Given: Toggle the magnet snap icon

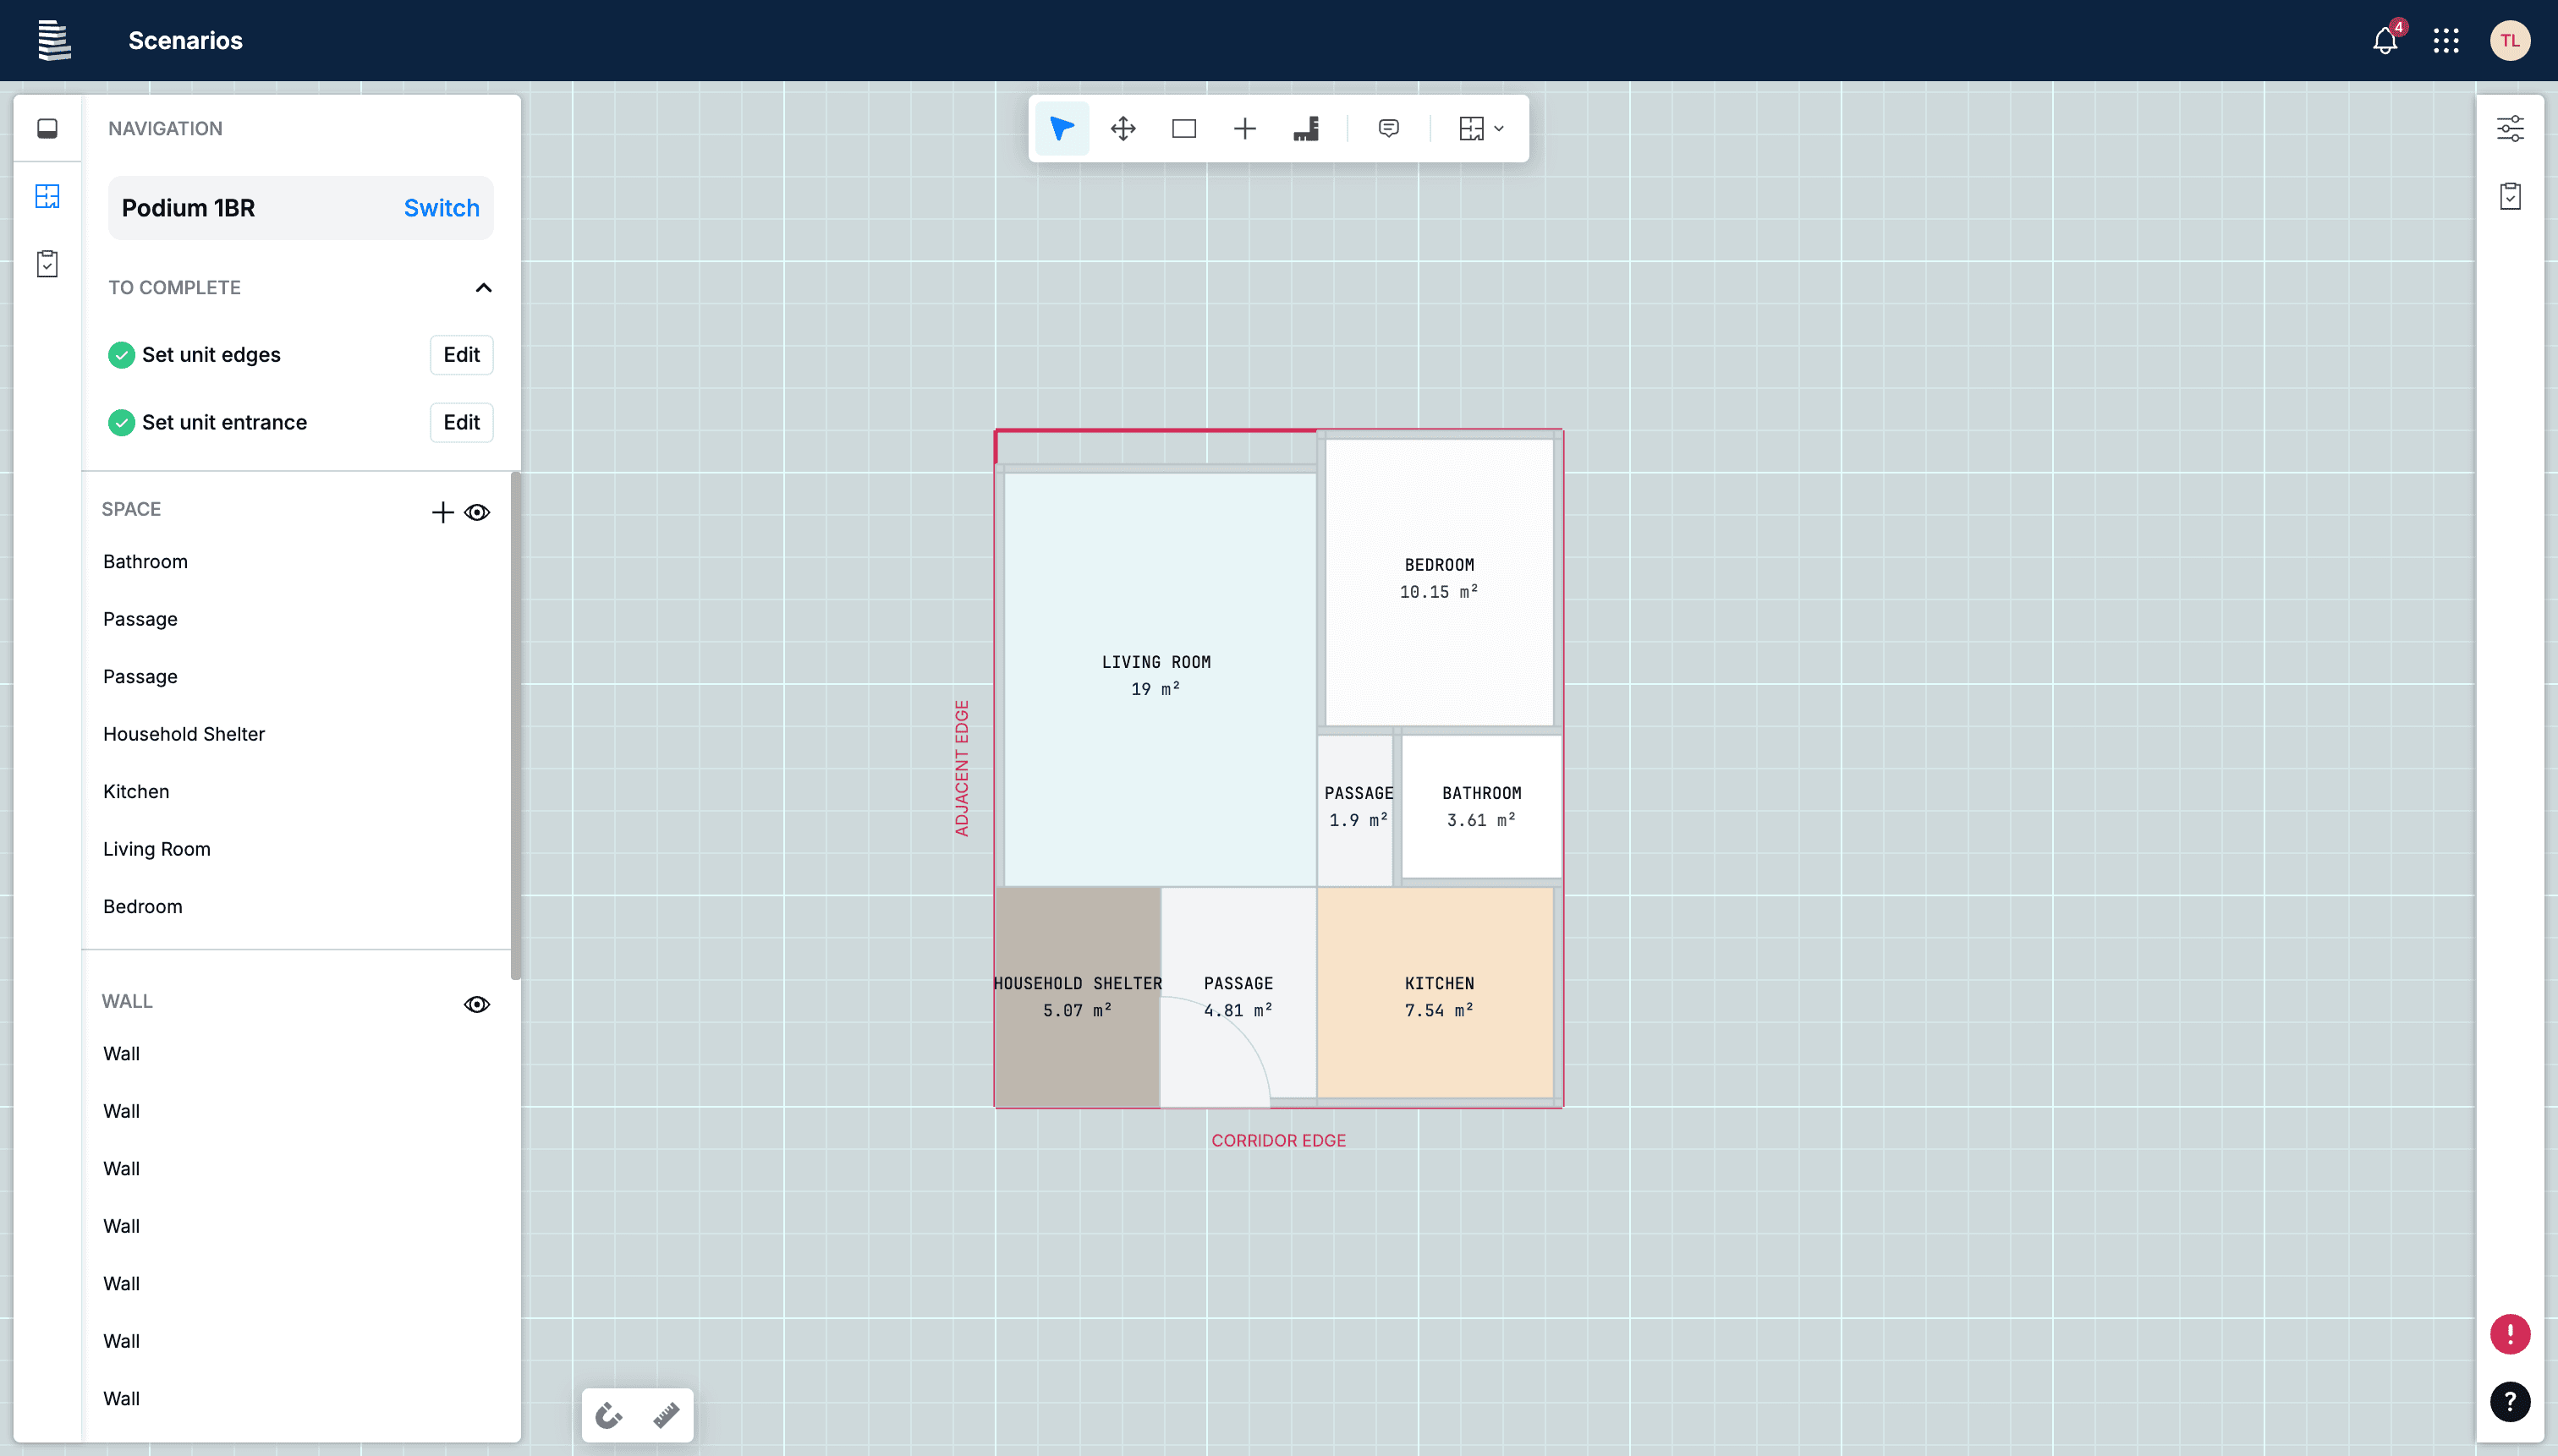Looking at the screenshot, I should click(608, 1415).
